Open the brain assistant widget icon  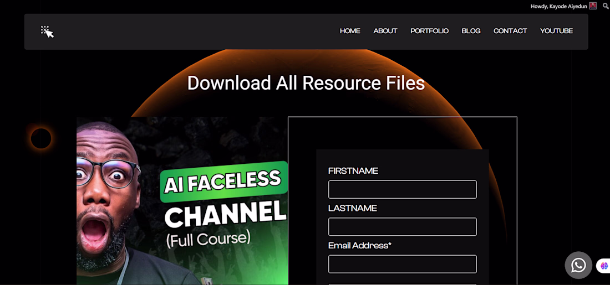(x=604, y=266)
